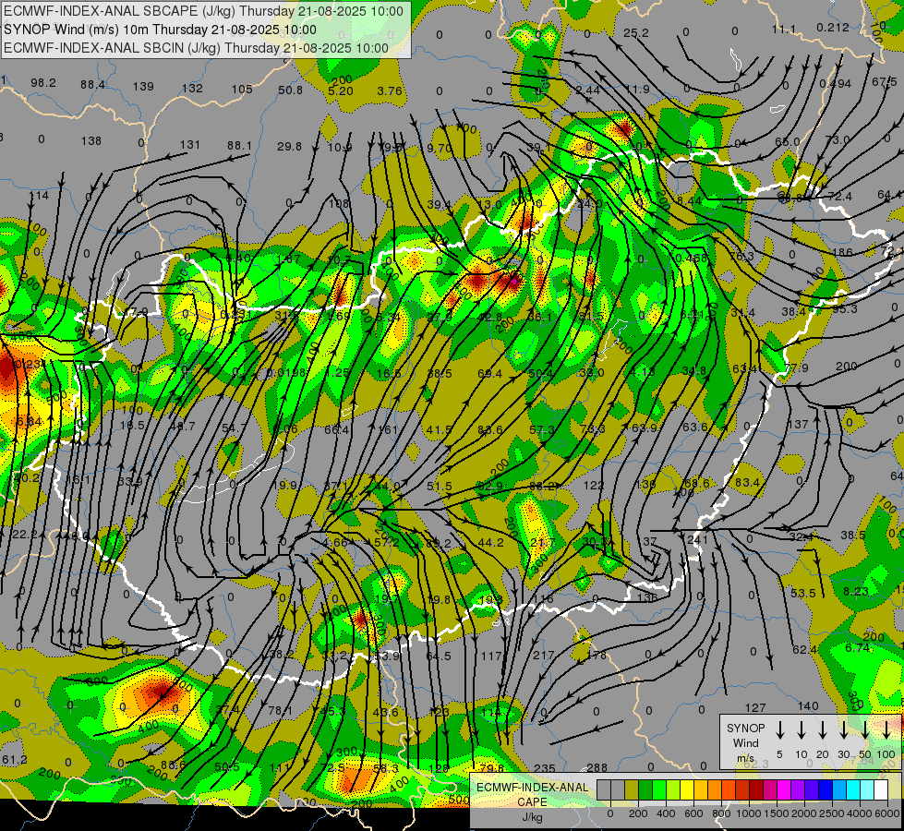Click the 241 value on the map
904x831 pixels.
click(x=697, y=540)
